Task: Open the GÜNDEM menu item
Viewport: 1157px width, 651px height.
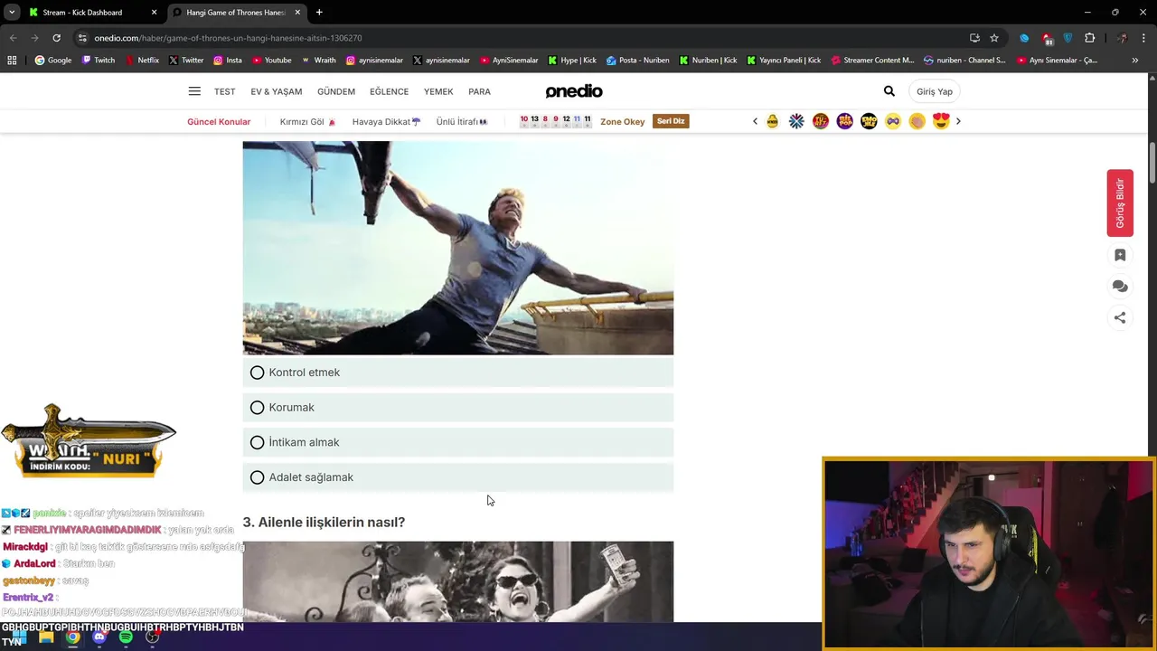Action: click(x=336, y=91)
